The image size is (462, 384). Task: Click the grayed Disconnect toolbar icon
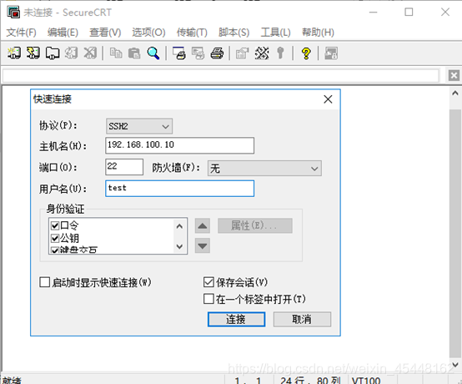(90, 53)
